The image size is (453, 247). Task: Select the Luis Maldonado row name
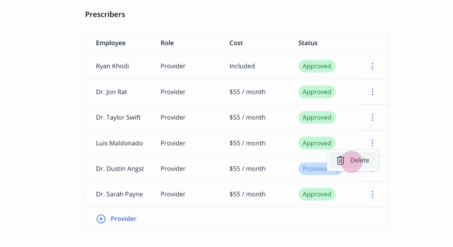(x=119, y=143)
